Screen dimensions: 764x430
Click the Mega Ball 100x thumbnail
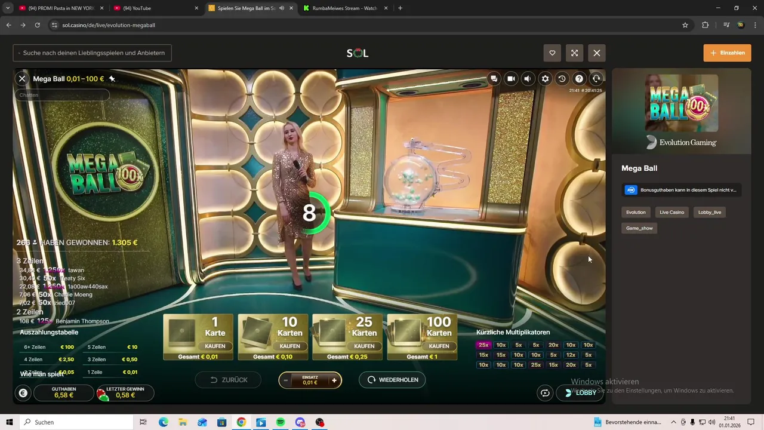(x=682, y=103)
